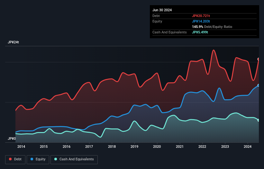Viewport: 264px width, 169px height.
Task: Click the teal Cash And Equivalents legend dot
Action: [56, 159]
